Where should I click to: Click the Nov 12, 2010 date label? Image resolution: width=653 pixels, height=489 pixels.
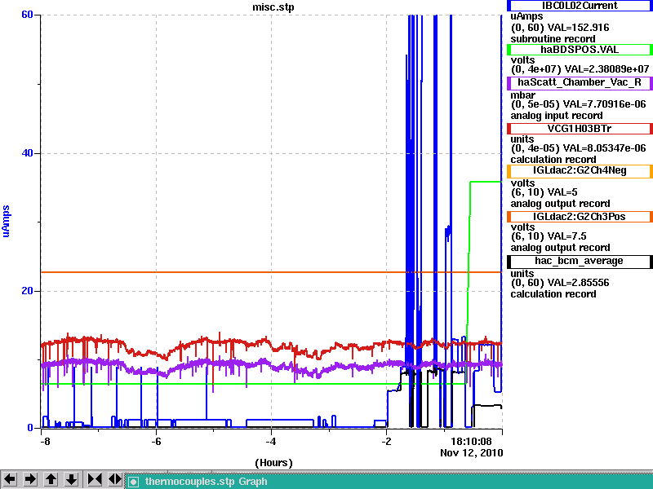(472, 453)
